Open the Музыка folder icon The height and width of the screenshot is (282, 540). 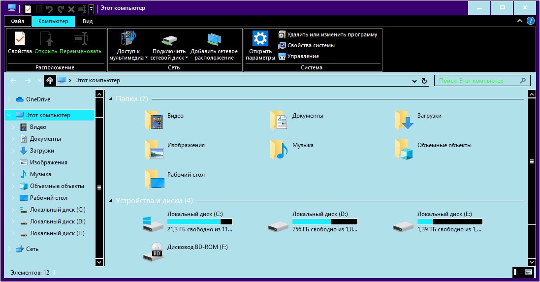[x=279, y=150]
